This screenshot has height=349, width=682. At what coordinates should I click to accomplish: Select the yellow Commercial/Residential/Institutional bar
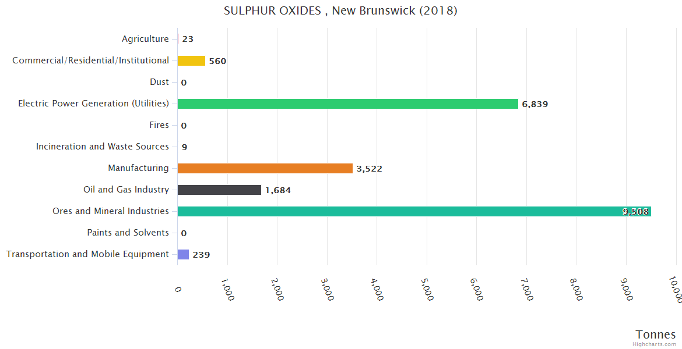[x=191, y=60]
